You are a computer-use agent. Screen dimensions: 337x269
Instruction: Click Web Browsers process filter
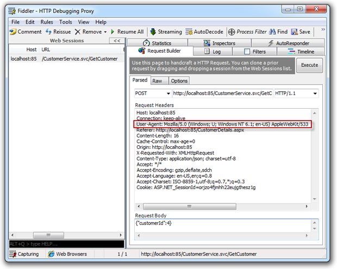[x=67, y=254]
